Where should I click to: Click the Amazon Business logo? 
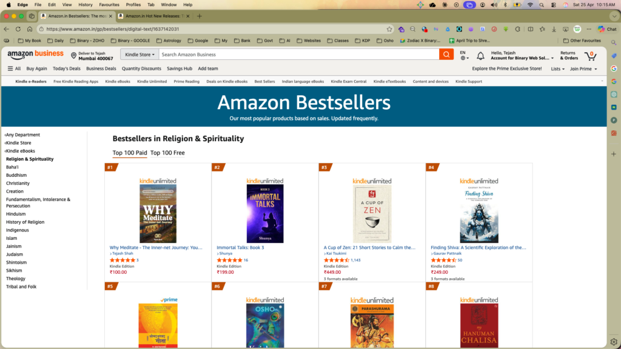coord(35,55)
